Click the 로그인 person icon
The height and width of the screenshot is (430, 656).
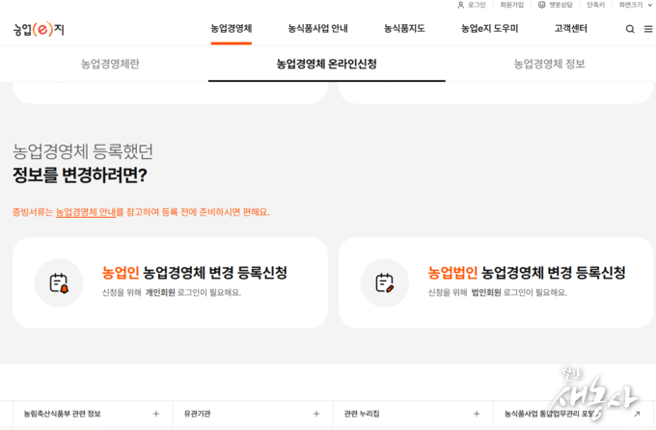pyautogui.click(x=461, y=5)
